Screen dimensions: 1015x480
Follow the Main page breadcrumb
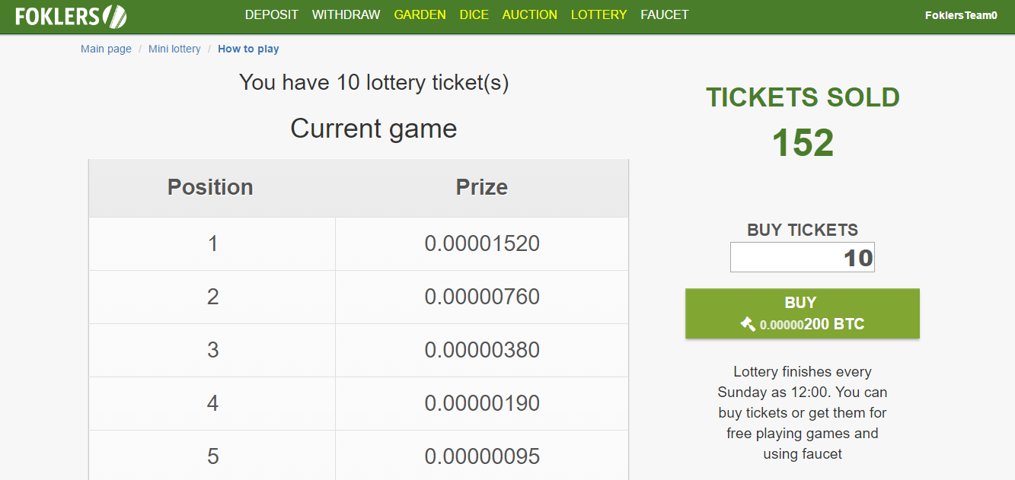click(106, 49)
